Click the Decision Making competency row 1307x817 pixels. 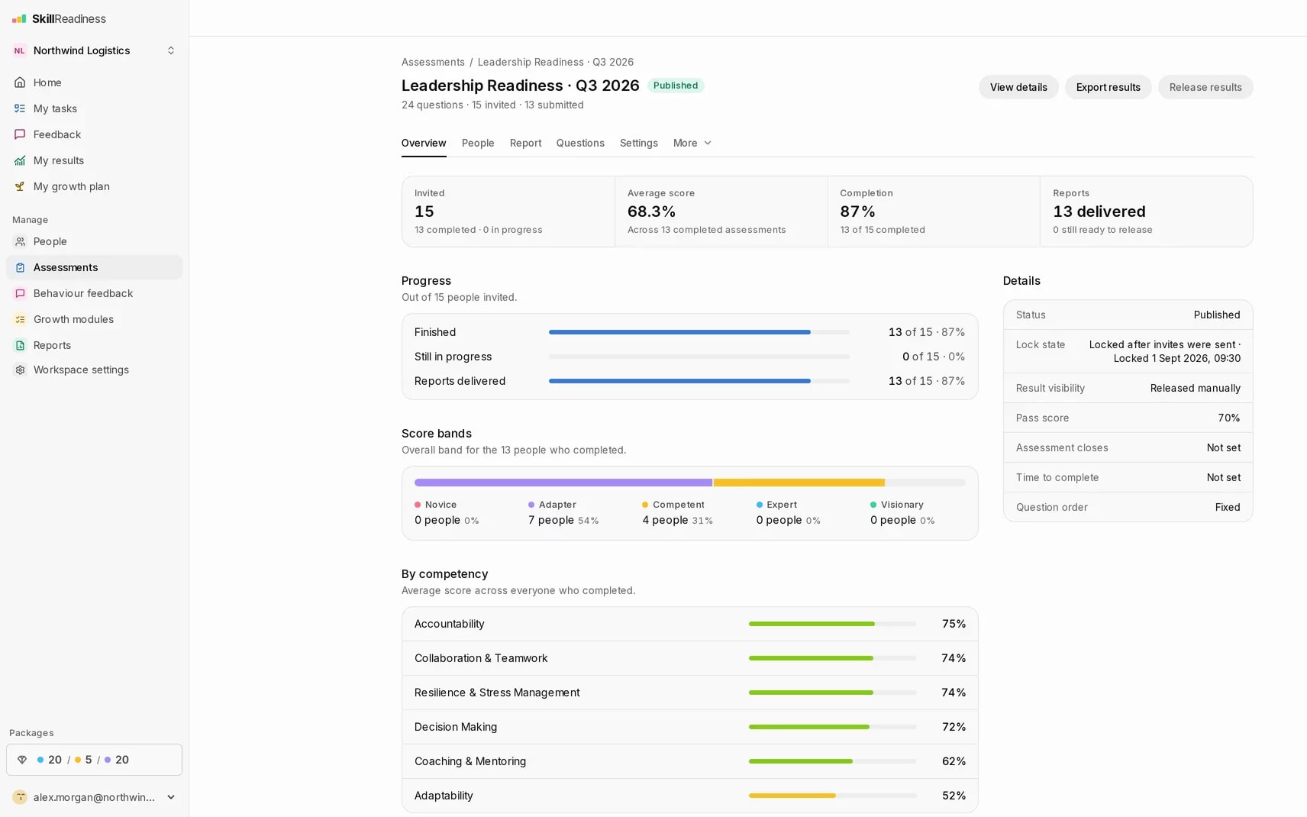690,727
